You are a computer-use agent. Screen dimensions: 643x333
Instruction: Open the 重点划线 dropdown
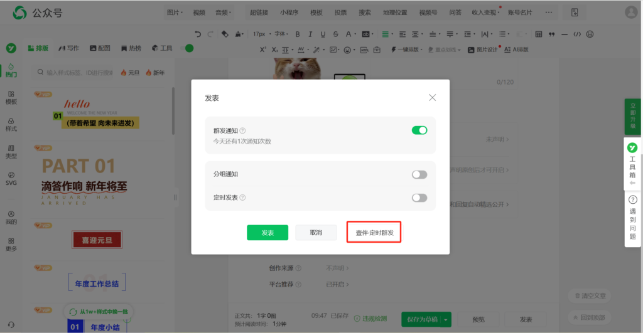tap(445, 50)
